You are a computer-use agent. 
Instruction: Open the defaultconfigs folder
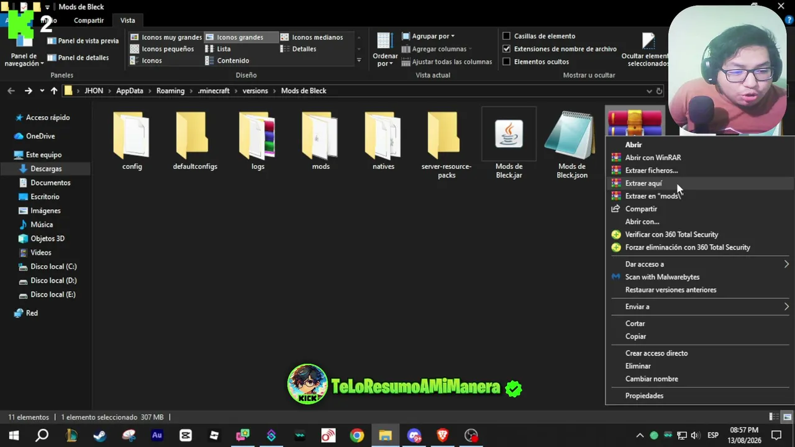pyautogui.click(x=195, y=141)
